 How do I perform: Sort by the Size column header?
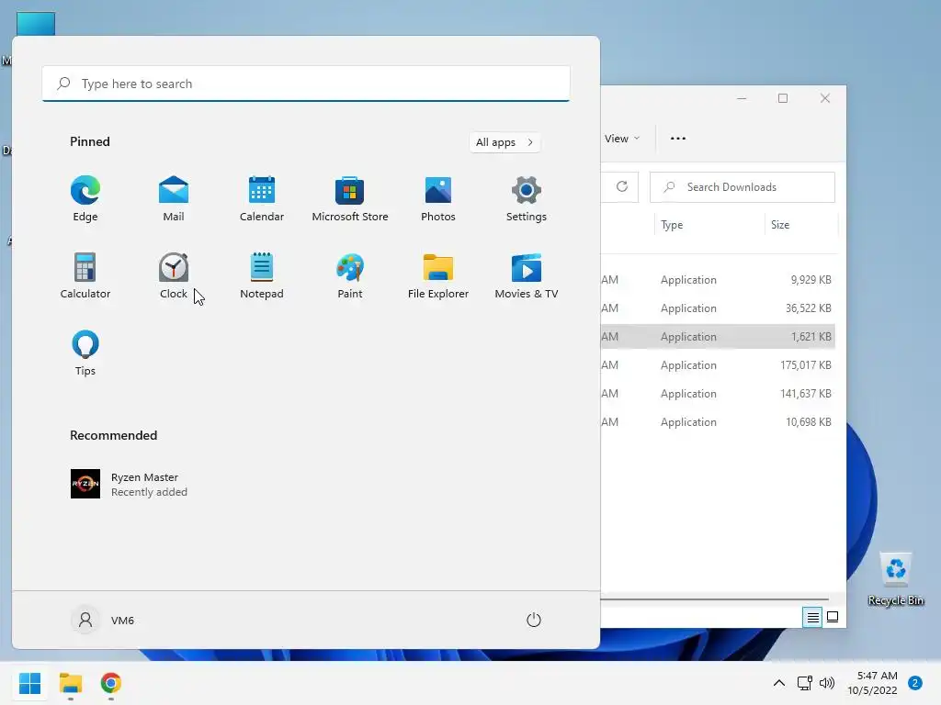coord(801,225)
